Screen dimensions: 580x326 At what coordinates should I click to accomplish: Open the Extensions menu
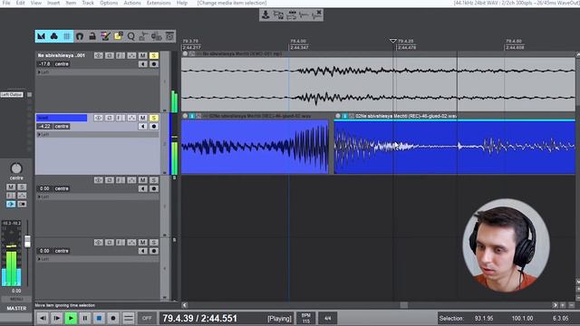(159, 3)
